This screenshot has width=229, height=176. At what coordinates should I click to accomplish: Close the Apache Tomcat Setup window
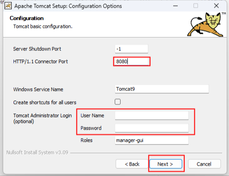point(216,6)
